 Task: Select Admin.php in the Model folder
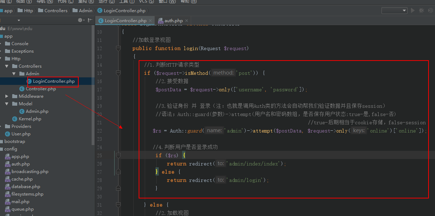point(37,111)
